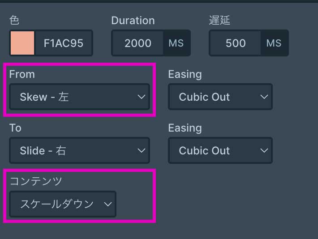Click the chevron arrow in Skew - 左 dropdown
The width and height of the screenshot is (318, 239).
click(141, 97)
